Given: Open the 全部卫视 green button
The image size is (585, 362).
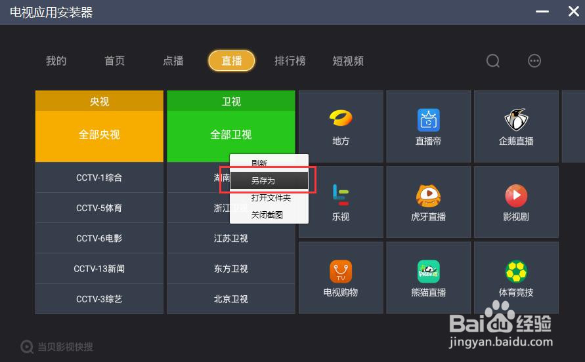Looking at the screenshot, I should point(231,136).
